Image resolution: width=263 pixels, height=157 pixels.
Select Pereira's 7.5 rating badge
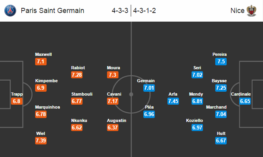221,61
